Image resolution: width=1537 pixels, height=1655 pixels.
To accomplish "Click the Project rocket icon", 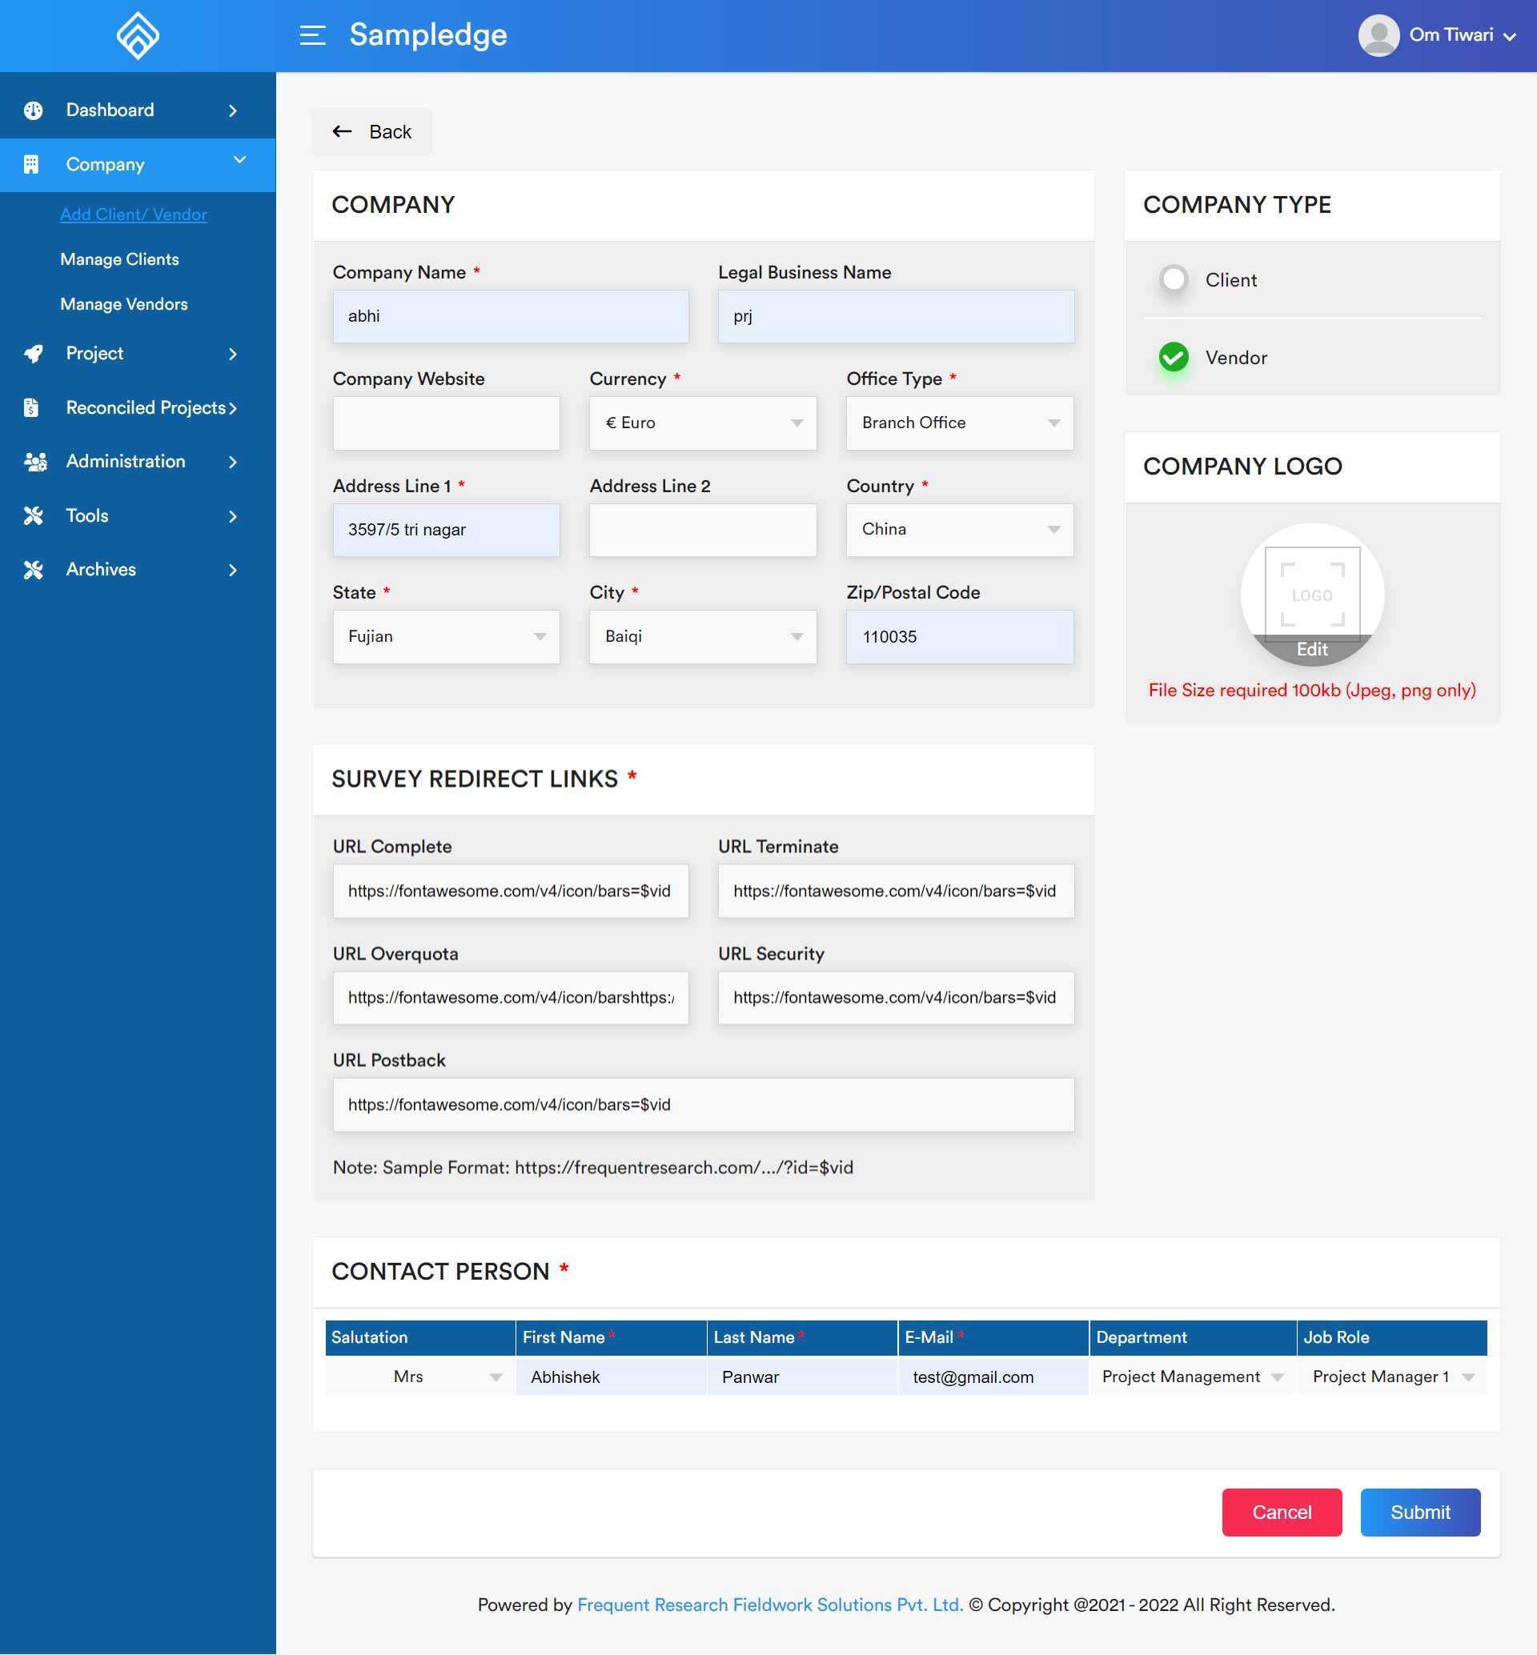I will 34,354.
